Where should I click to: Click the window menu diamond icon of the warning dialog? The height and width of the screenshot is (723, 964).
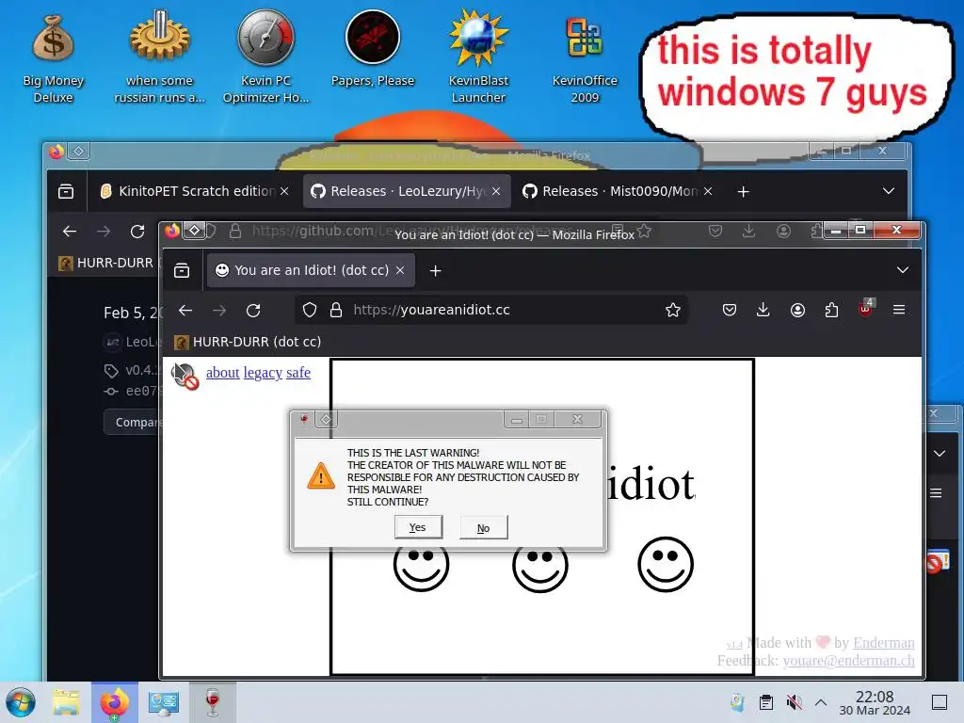pyautogui.click(x=326, y=419)
